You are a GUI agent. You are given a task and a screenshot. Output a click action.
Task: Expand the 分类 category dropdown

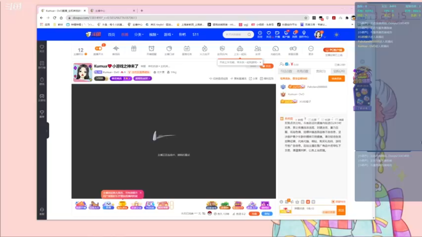[x=139, y=35]
